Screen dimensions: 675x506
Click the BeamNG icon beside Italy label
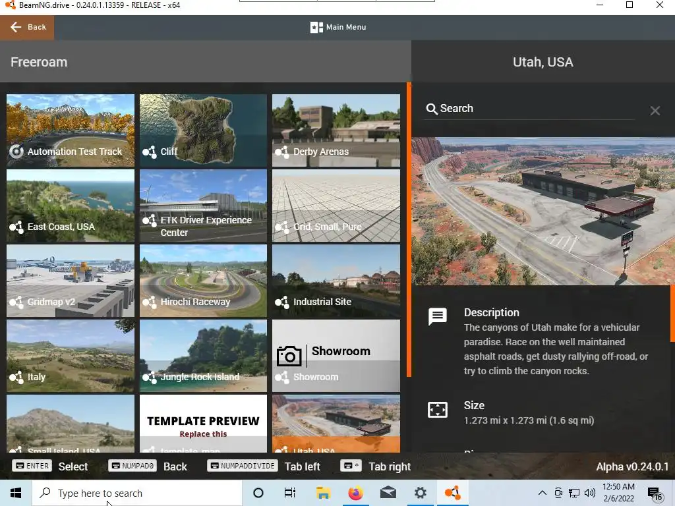[x=16, y=377]
